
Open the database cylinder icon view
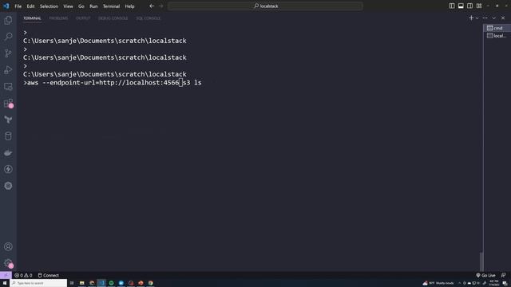pos(8,136)
